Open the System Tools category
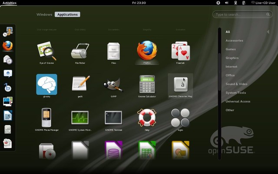The image size is (278, 174). [235, 93]
